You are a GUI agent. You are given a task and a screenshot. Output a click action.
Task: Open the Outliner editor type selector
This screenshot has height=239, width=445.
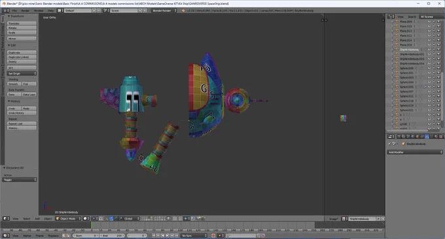(x=391, y=17)
